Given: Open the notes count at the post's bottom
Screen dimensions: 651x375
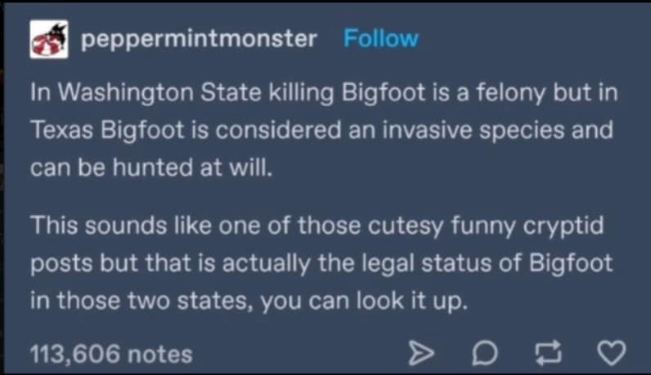Looking at the screenshot, I should tap(111, 355).
